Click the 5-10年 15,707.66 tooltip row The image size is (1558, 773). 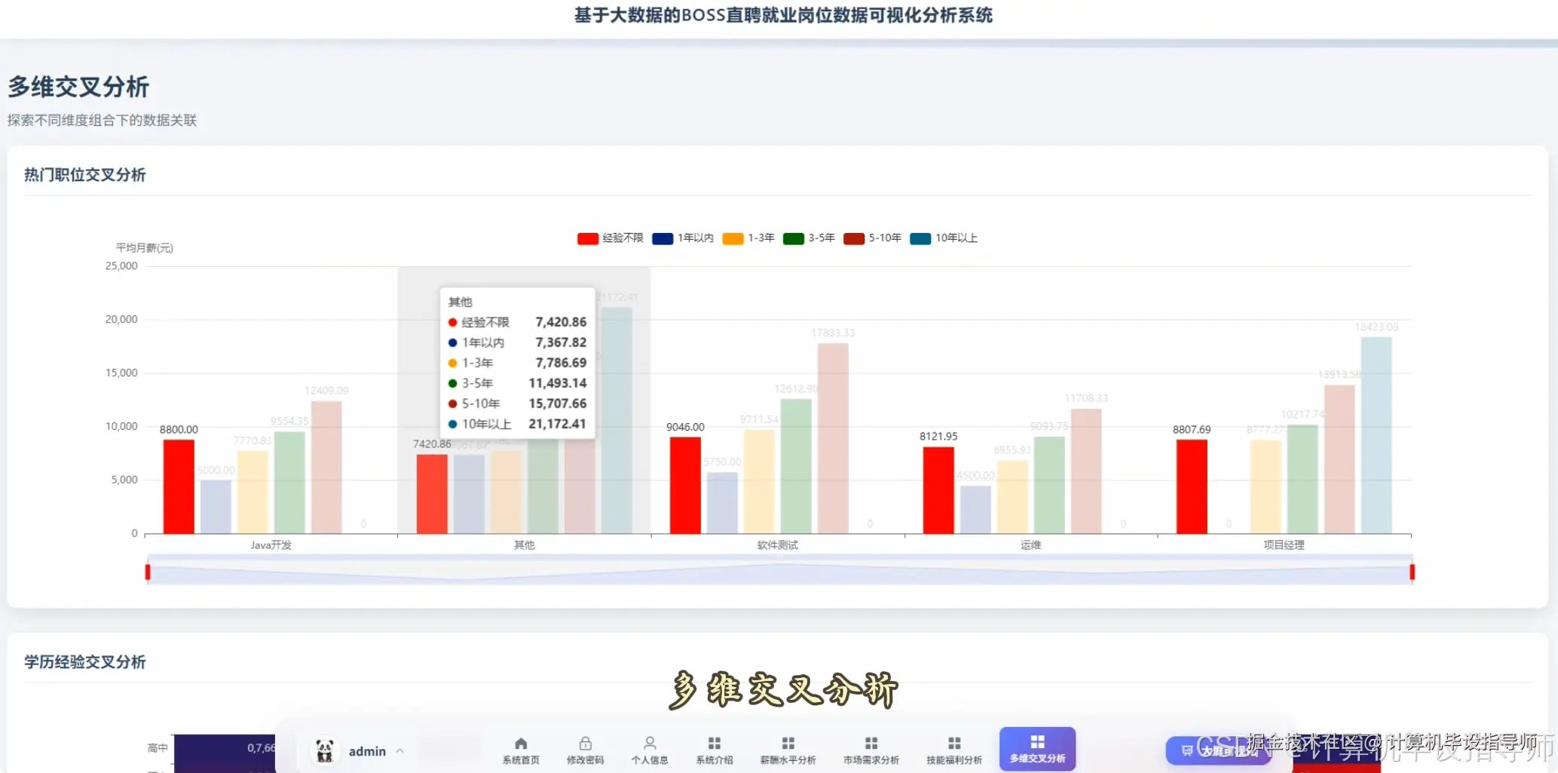517,403
